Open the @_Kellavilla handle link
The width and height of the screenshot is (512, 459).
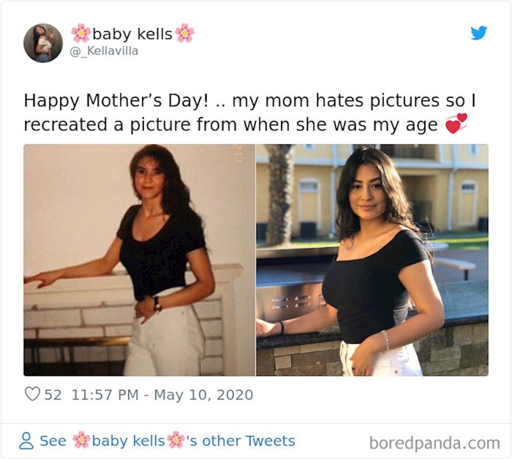tap(104, 51)
